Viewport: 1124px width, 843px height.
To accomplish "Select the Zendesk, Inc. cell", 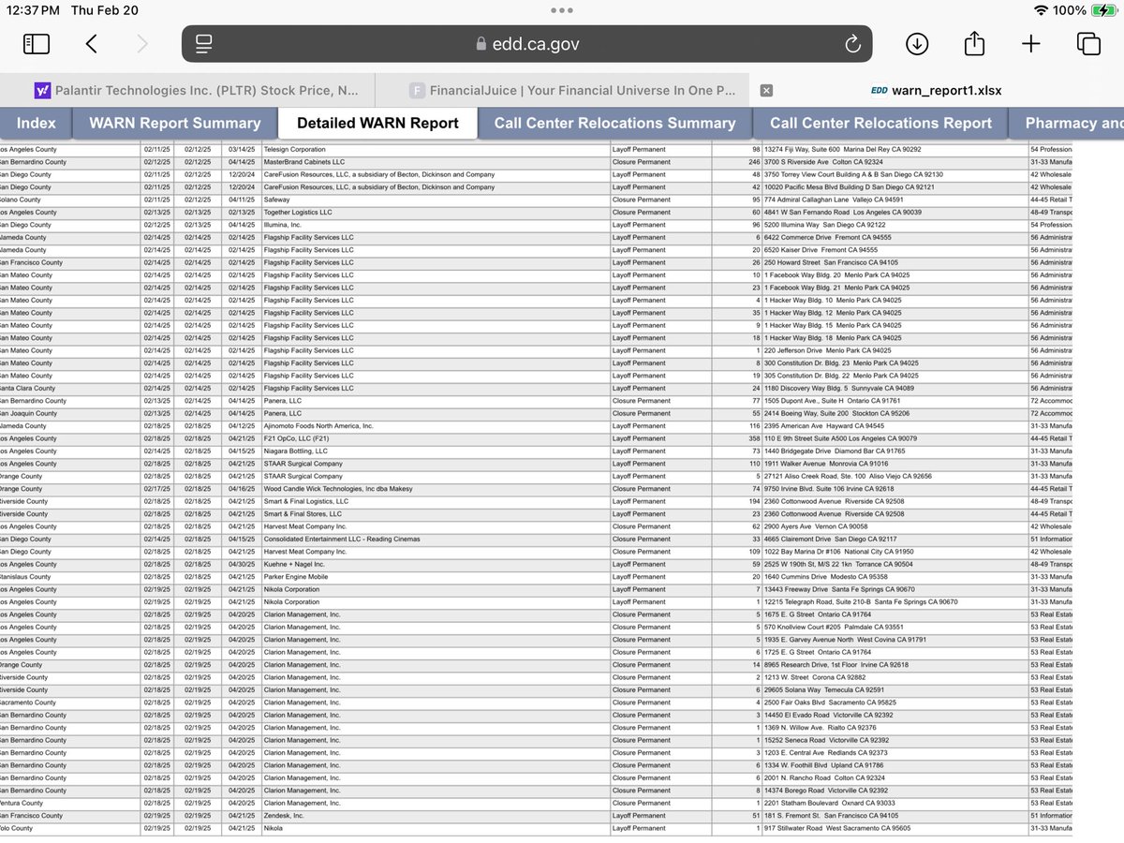I will [435, 816].
